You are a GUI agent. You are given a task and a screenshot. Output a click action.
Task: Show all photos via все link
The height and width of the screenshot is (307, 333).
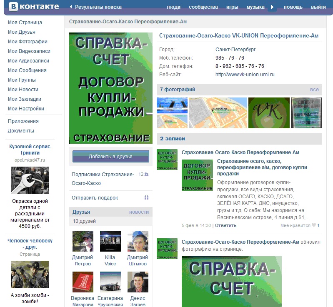314,90
